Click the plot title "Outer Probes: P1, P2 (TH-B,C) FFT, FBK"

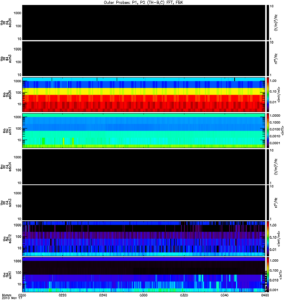(x=144, y=3)
